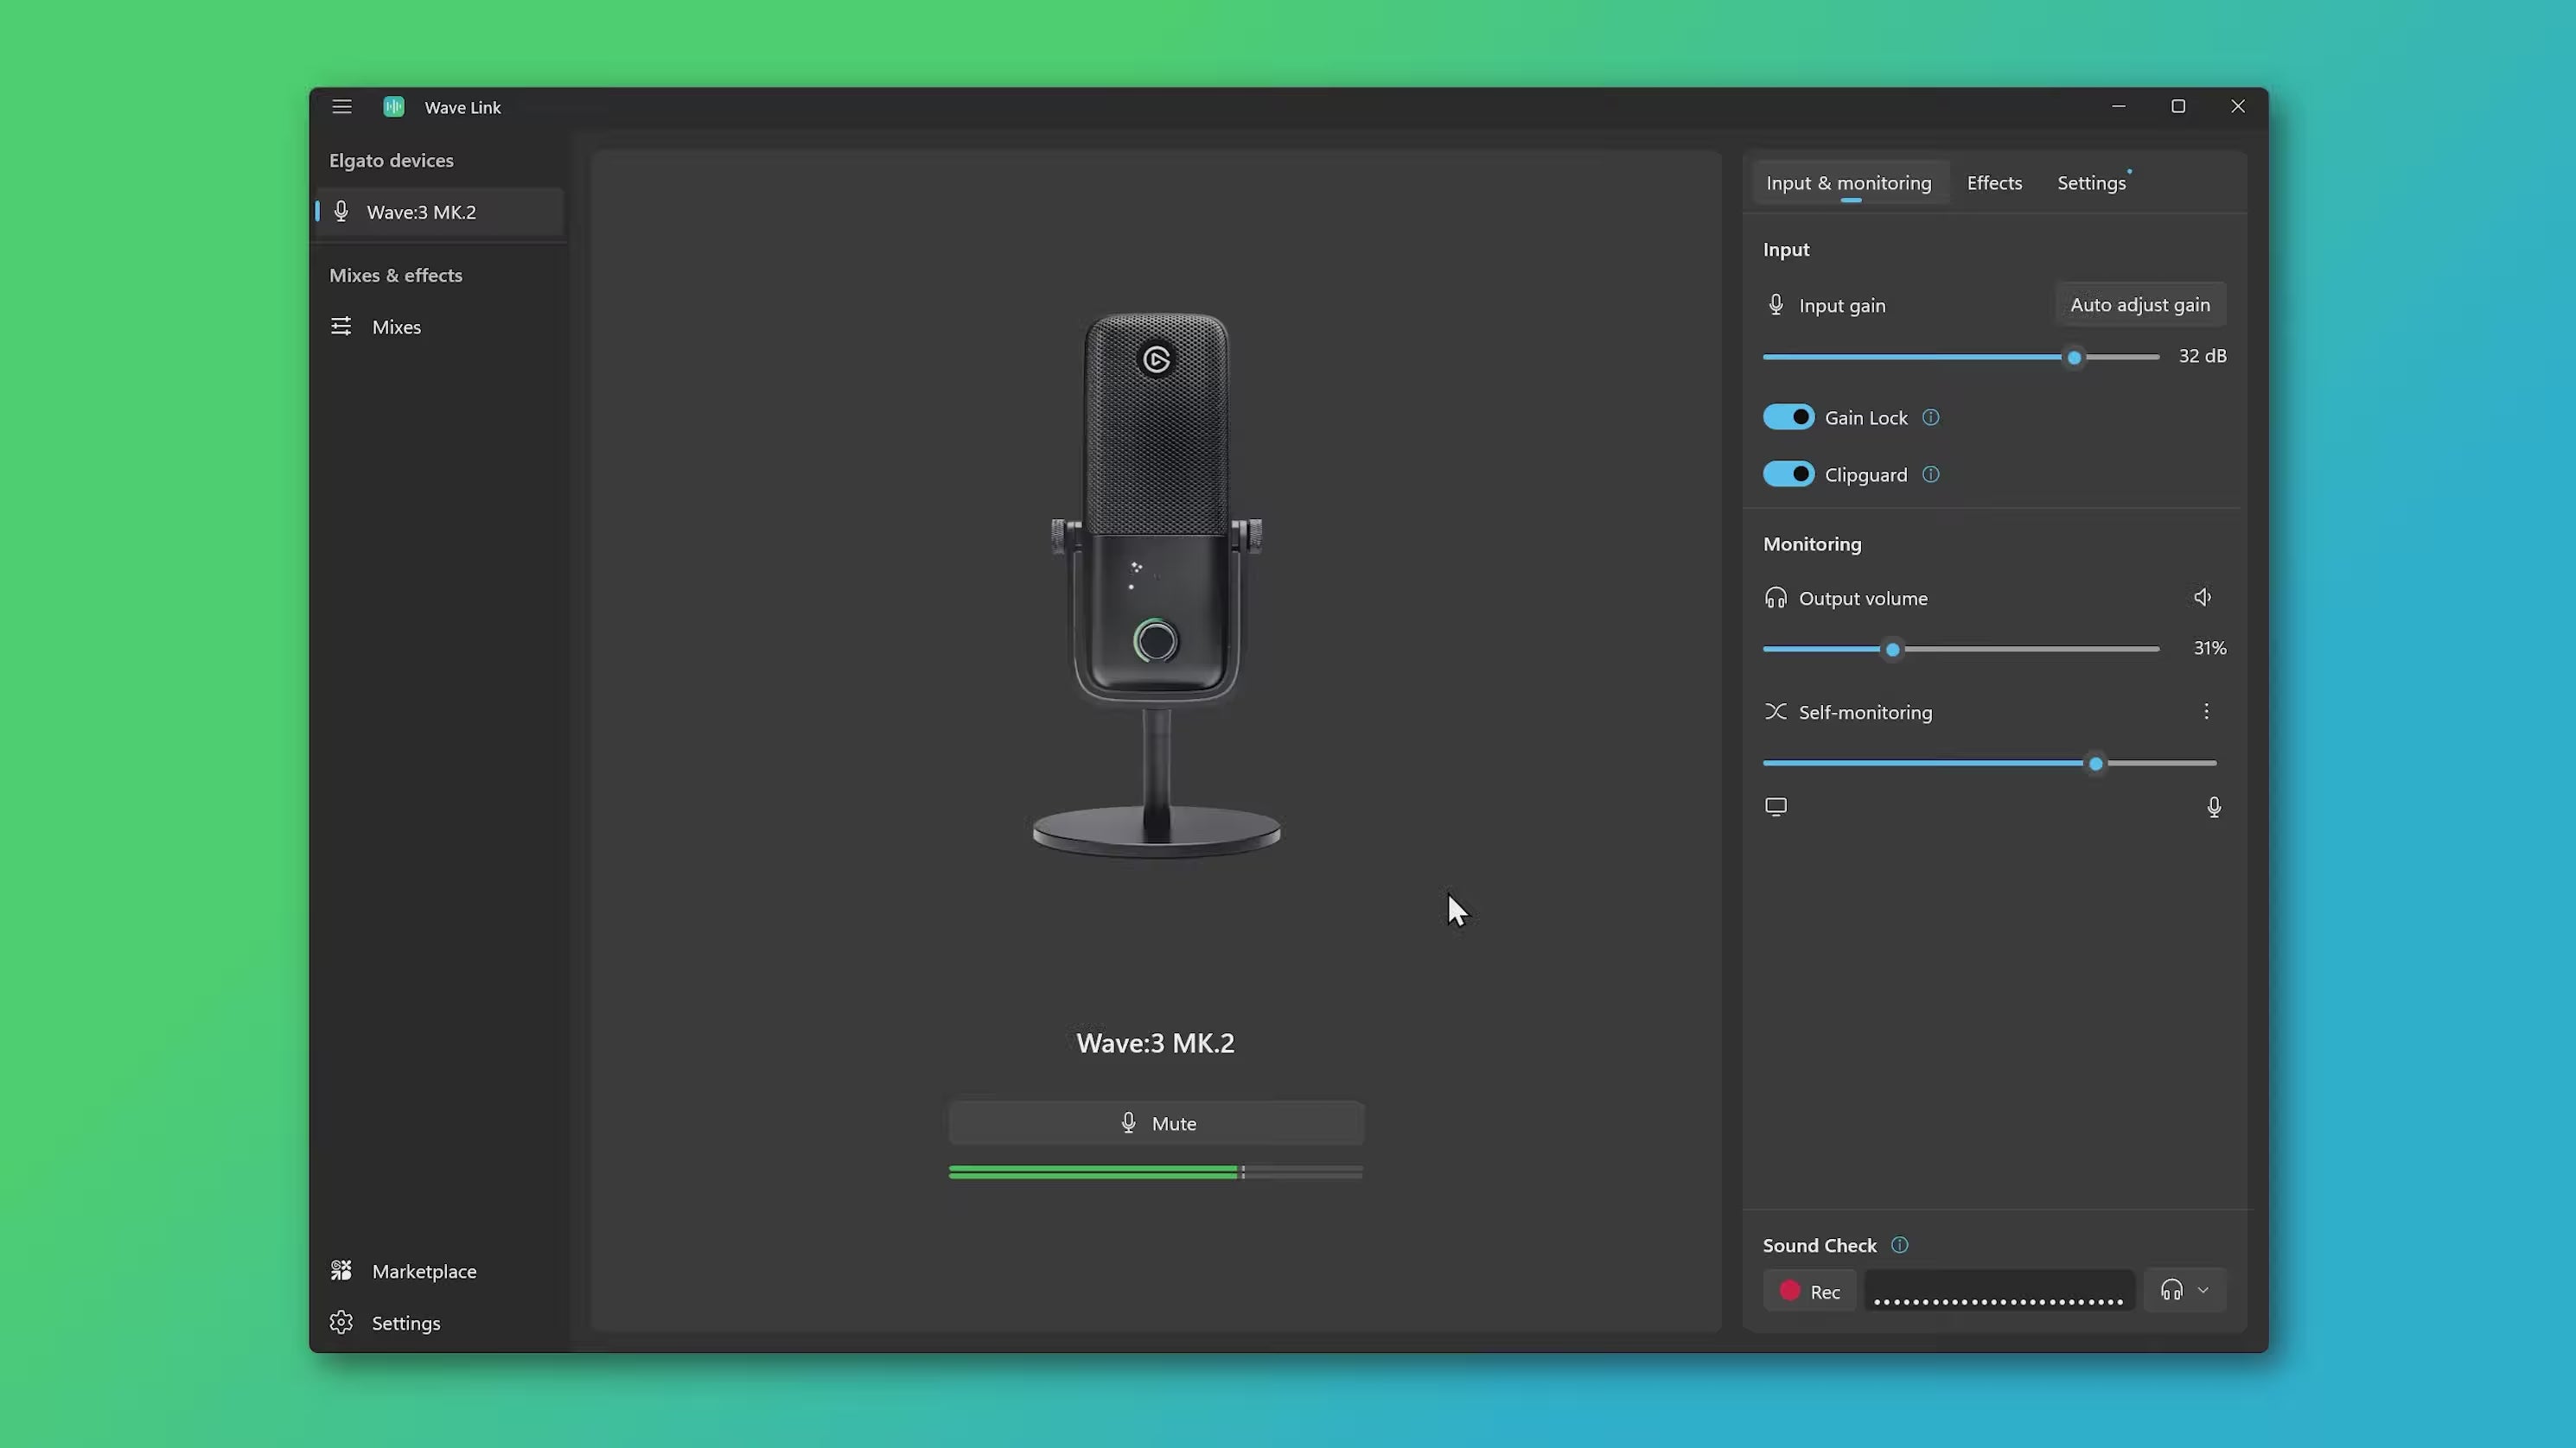Minimize the Wave Link window

click(2119, 107)
